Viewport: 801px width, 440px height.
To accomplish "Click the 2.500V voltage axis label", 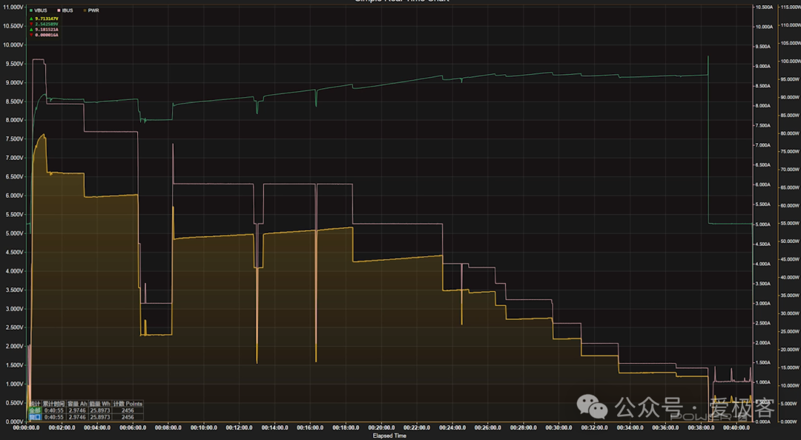I will coord(13,327).
